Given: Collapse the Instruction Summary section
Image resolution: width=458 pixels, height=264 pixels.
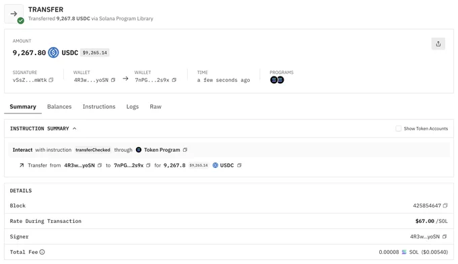Looking at the screenshot, I should click(x=75, y=128).
